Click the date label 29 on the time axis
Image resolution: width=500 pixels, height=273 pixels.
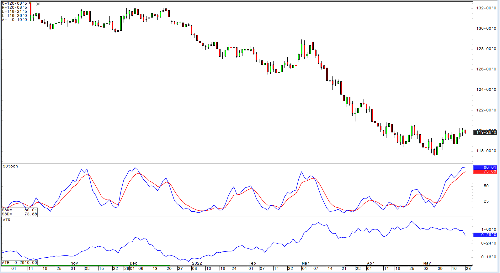tap(126, 269)
